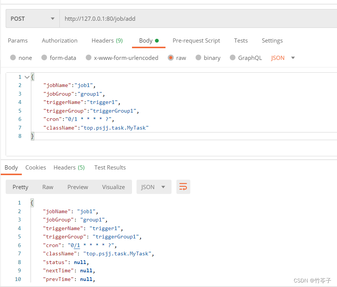Click the "triggerName":"trigger1" request line
The width and height of the screenshot is (337, 287).
click(82, 102)
